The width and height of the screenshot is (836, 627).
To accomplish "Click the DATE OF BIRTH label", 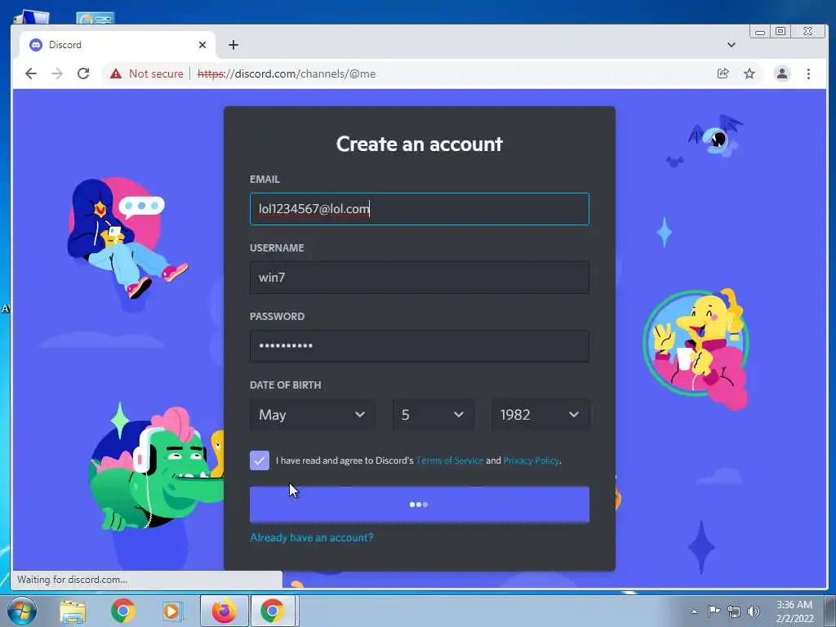I will (285, 385).
